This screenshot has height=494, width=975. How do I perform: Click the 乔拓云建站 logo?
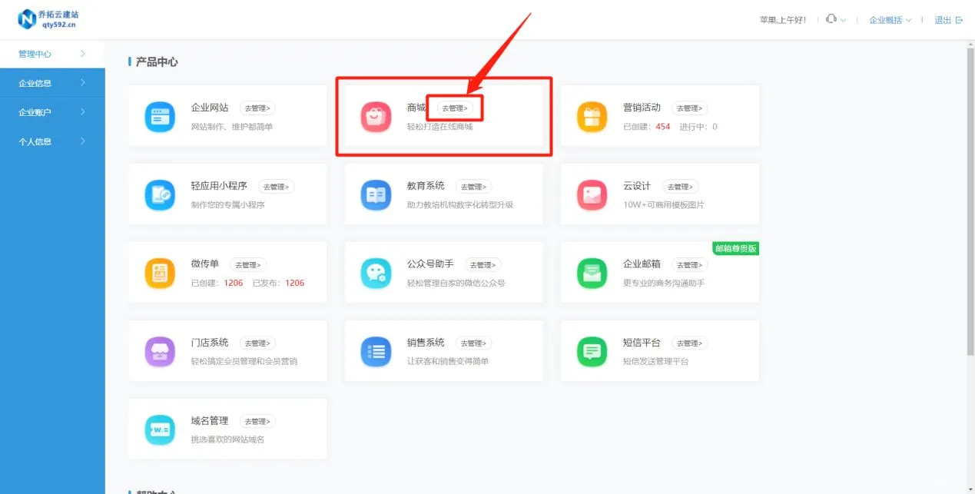click(48, 18)
